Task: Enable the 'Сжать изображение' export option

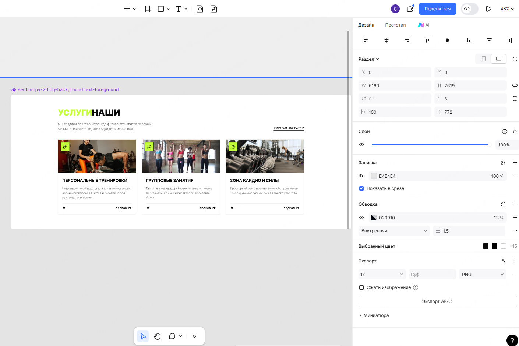Action: click(x=361, y=287)
